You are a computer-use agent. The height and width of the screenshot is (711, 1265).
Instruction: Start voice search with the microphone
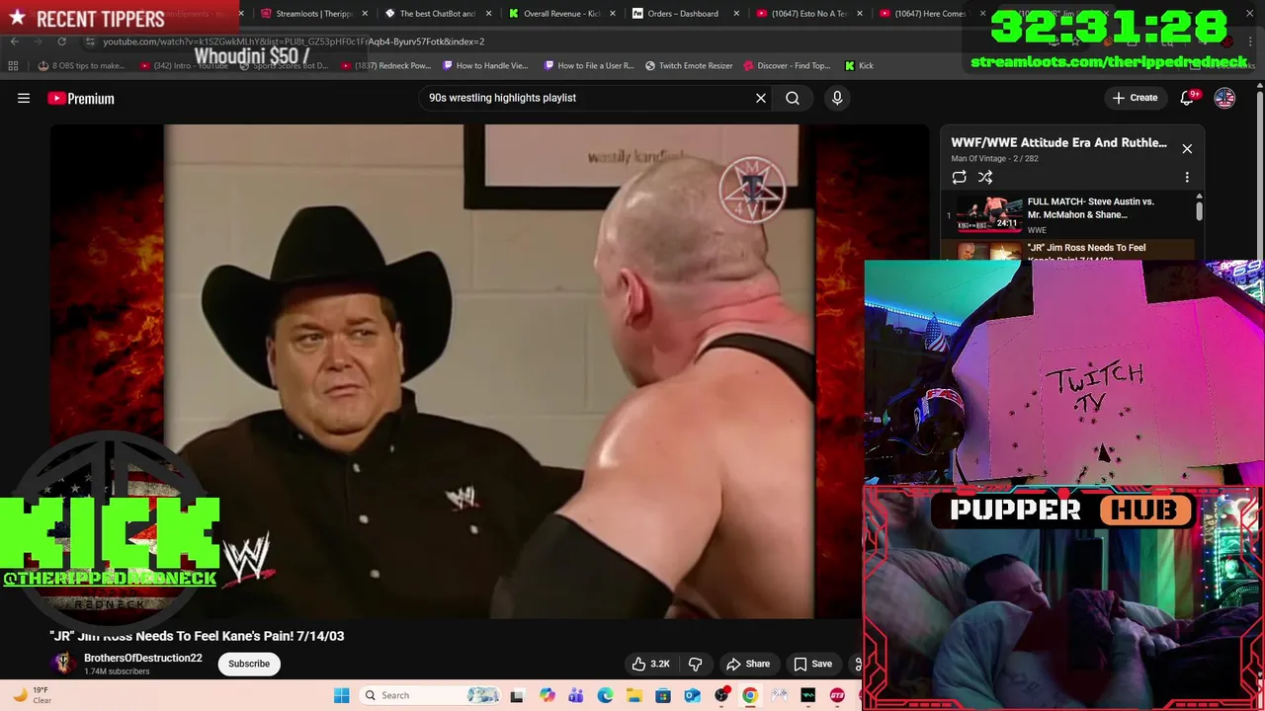point(837,98)
